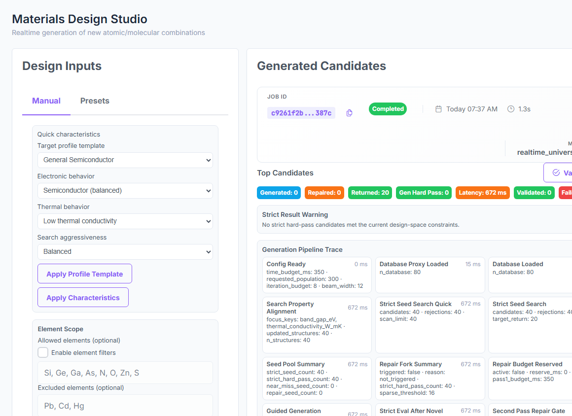This screenshot has width=572, height=416.
Task: Click the Returned: 20 badge
Action: click(370, 193)
